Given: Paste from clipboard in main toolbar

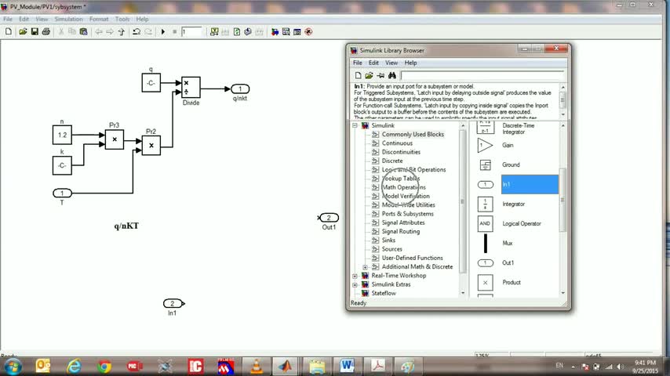Looking at the screenshot, I should pyautogui.click(x=84, y=32).
